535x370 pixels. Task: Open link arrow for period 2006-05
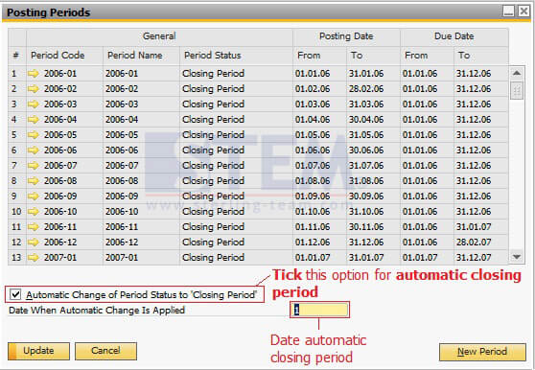(x=34, y=135)
